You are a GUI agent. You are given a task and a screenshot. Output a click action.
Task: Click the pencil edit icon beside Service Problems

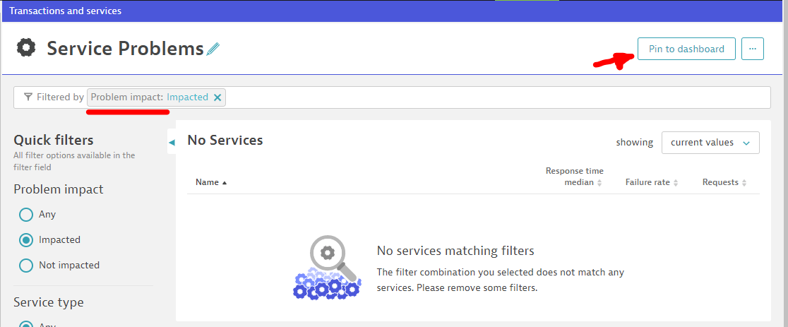click(213, 49)
